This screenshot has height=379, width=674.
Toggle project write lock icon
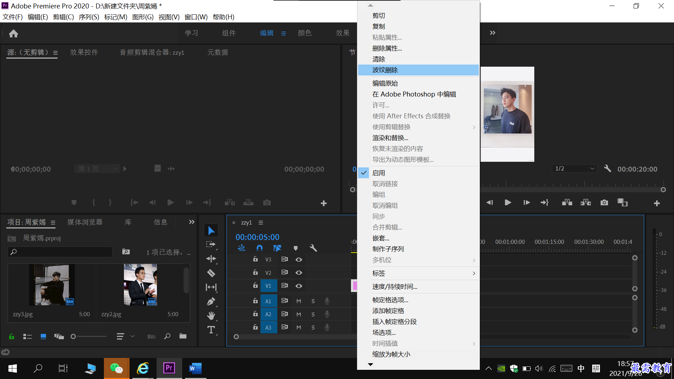[x=12, y=337]
